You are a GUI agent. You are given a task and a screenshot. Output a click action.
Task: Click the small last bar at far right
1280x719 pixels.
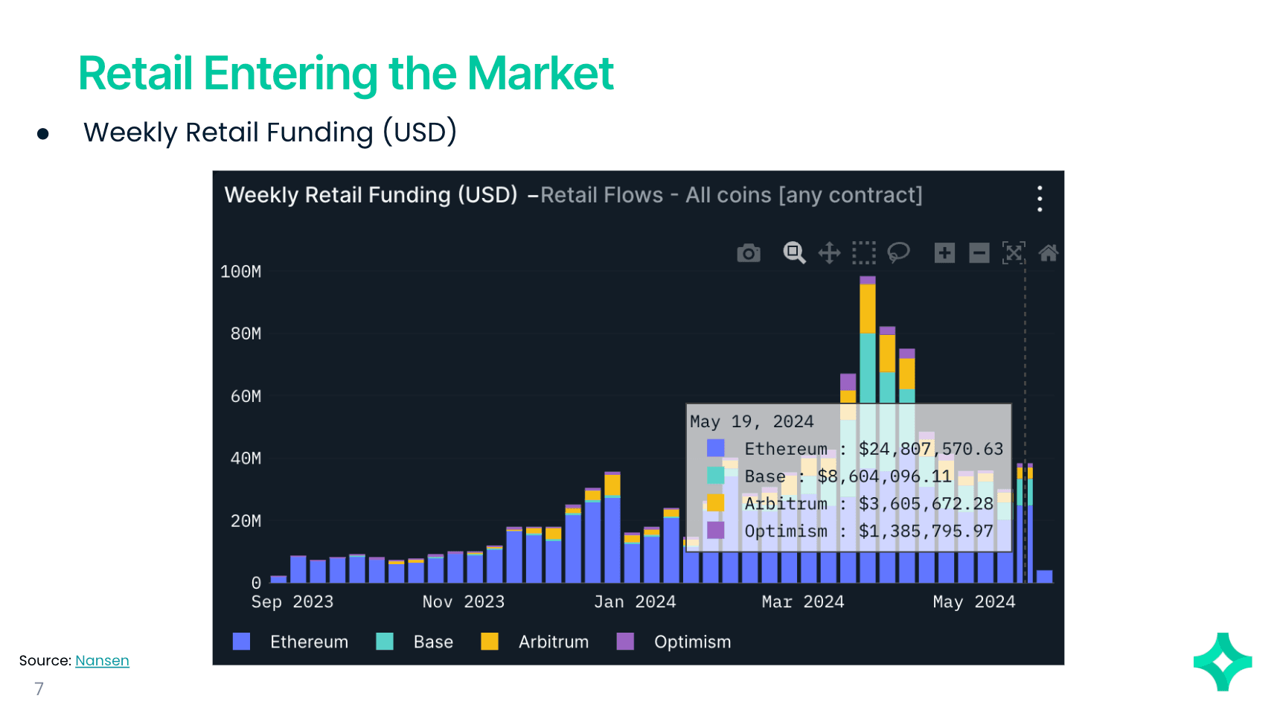[1044, 577]
